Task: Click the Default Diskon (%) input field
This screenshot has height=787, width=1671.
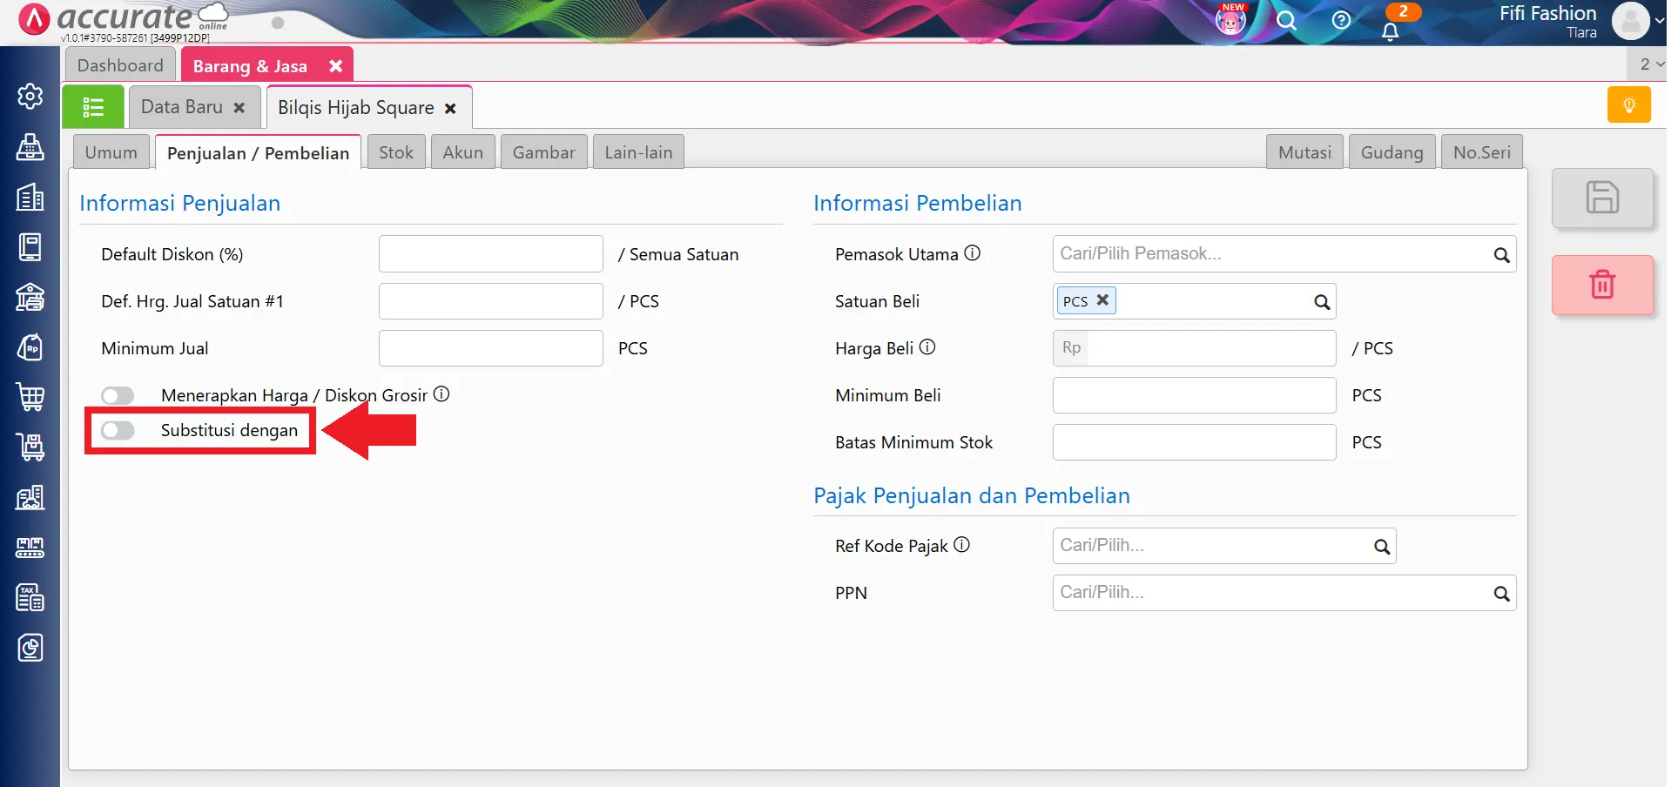Action: click(490, 254)
